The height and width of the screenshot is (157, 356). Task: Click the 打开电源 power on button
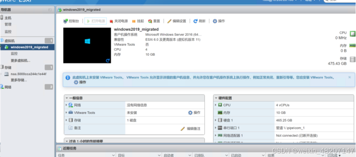(x=96, y=21)
